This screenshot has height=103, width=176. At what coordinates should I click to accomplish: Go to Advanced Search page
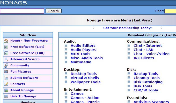tap(25, 59)
